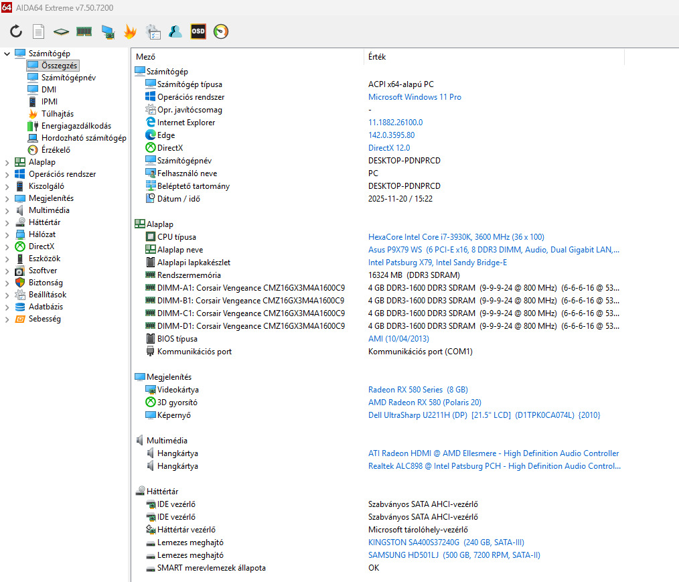Expand the Multimédia tree node
Image resolution: width=679 pixels, height=582 pixels.
coord(7,210)
